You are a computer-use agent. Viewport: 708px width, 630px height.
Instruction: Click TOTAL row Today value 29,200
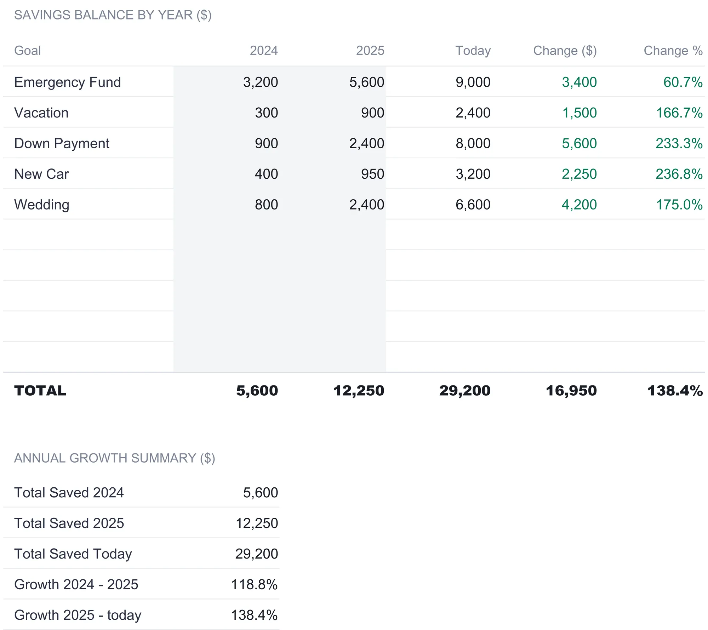465,391
